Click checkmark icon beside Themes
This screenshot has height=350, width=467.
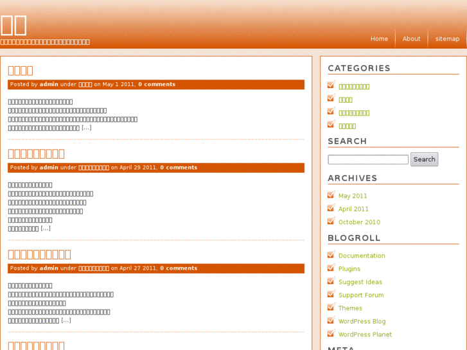pos(331,307)
